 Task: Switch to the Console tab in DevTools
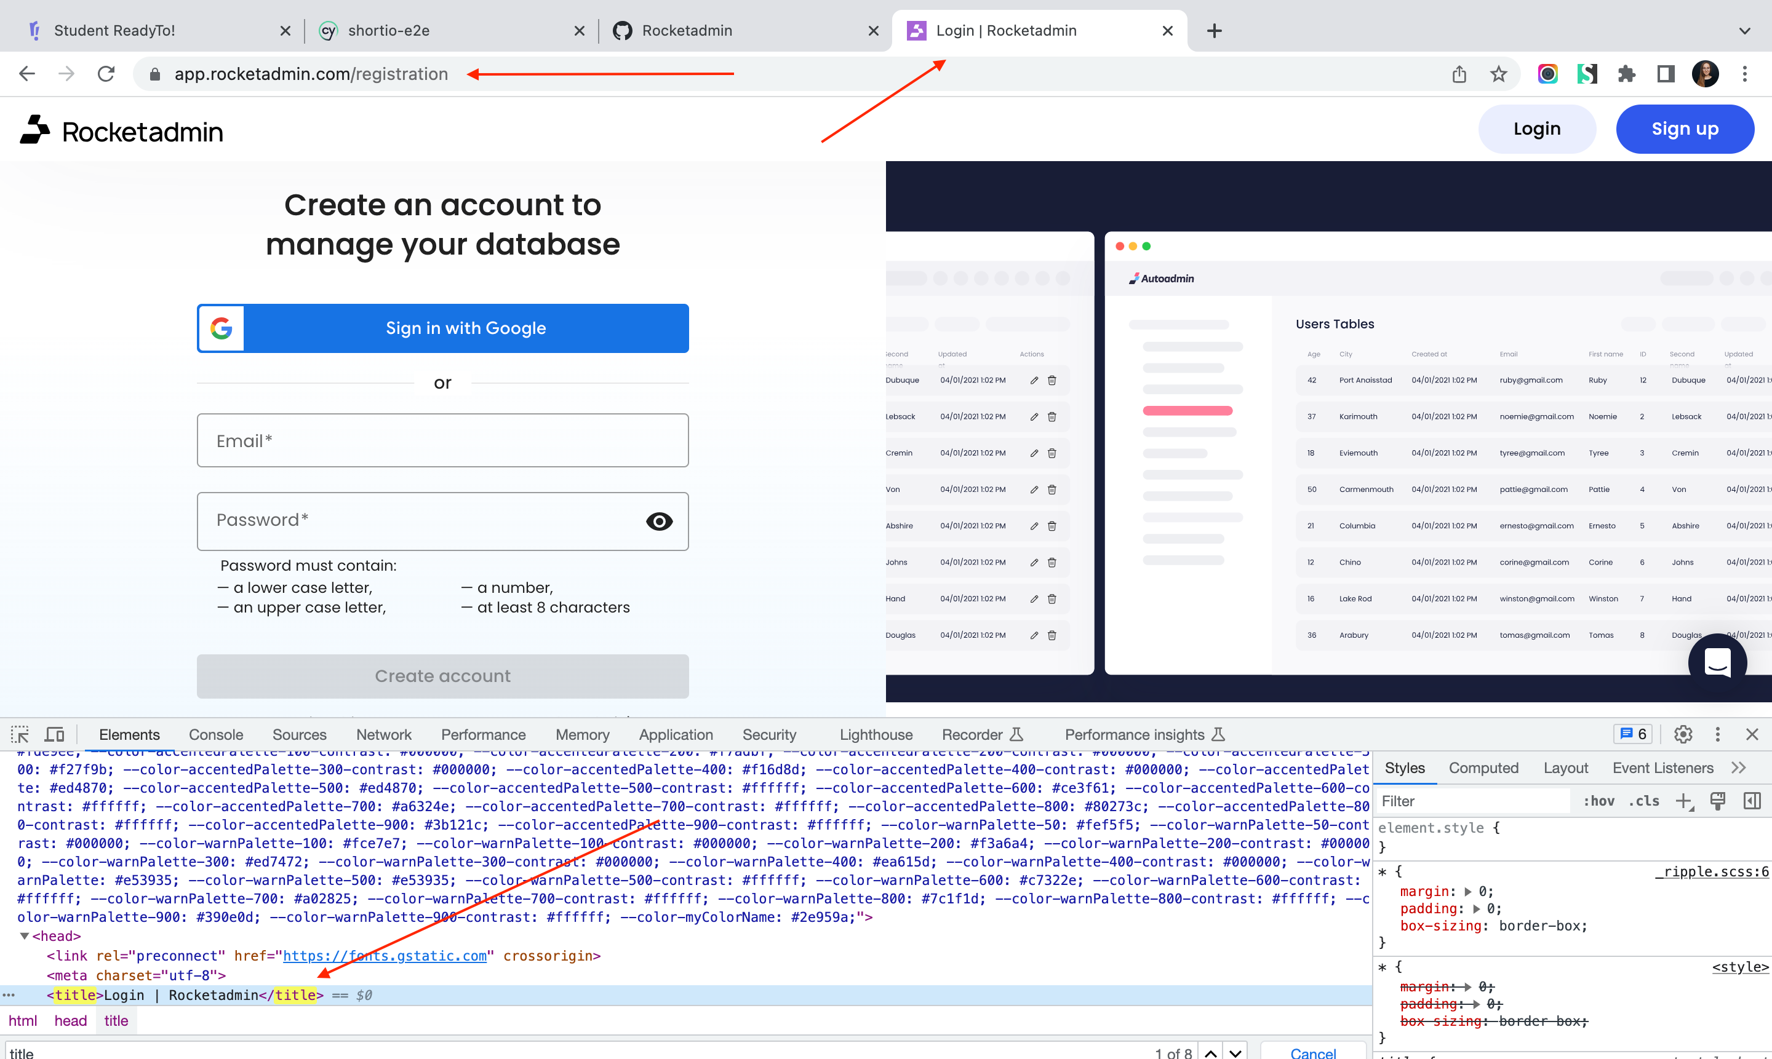[x=215, y=734]
